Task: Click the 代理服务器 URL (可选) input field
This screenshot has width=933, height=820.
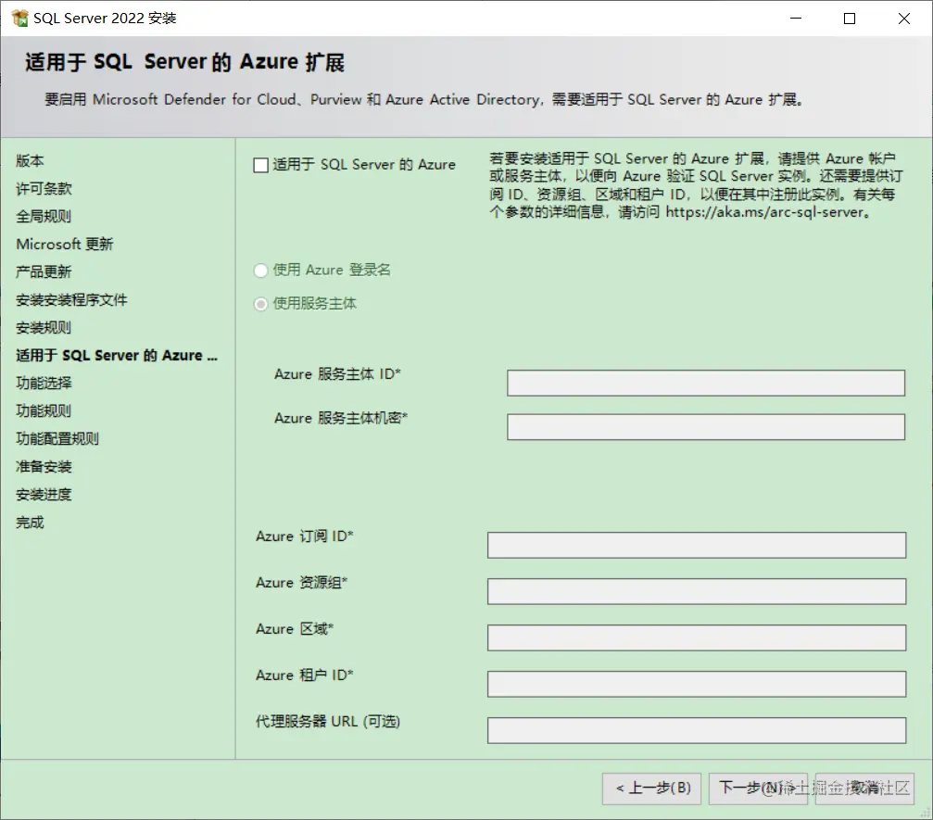Action: click(696, 730)
